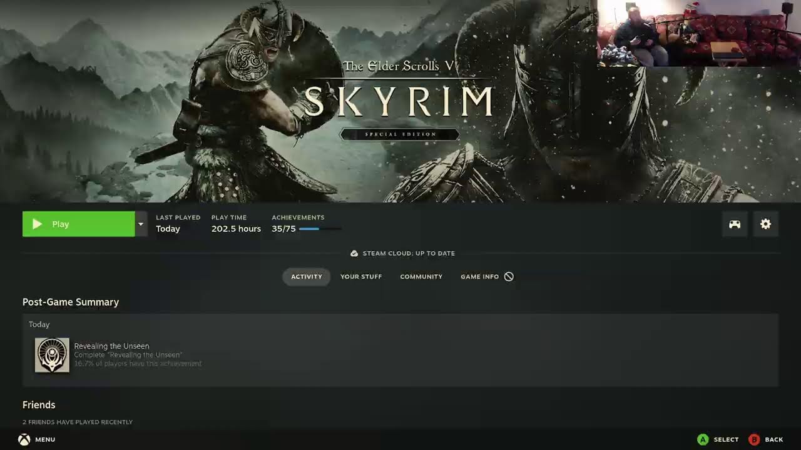
Task: Click the A button Select icon
Action: point(703,439)
